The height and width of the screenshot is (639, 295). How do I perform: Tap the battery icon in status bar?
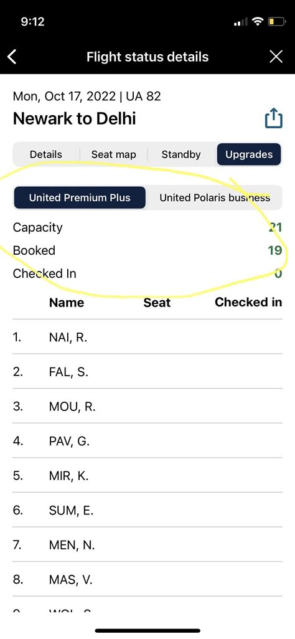pyautogui.click(x=277, y=21)
